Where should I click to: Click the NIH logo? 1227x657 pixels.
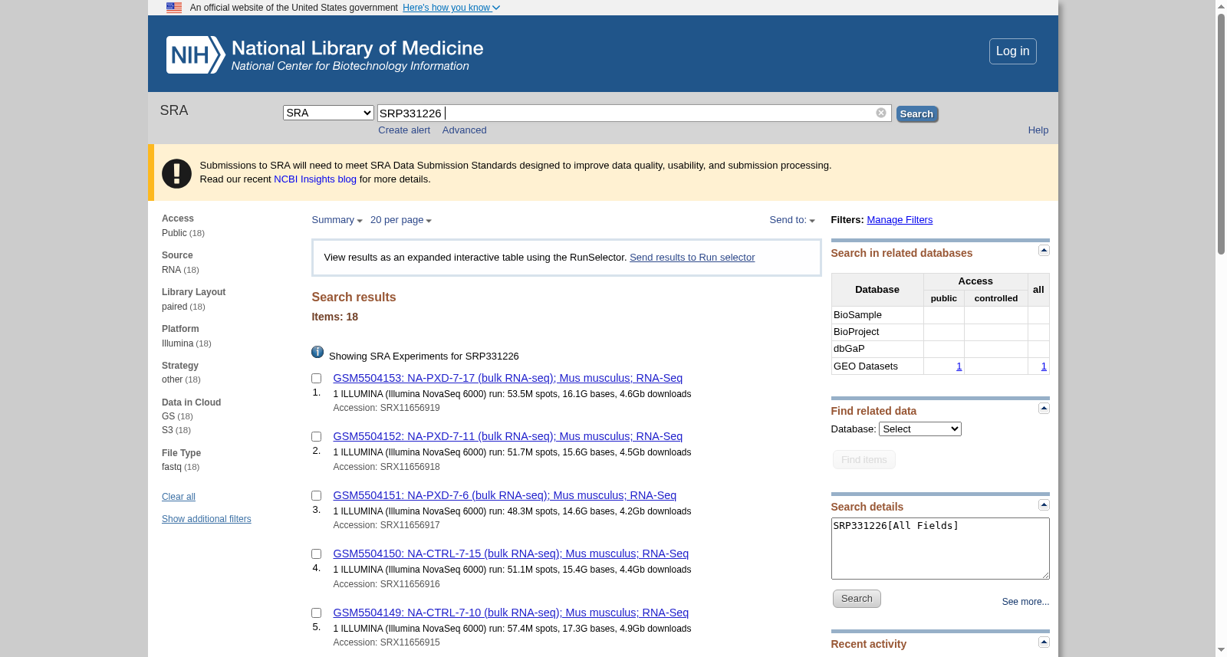click(x=196, y=54)
